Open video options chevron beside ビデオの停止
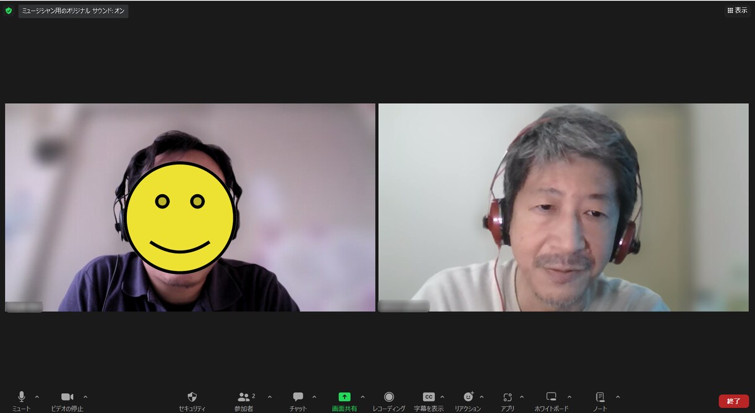 point(85,397)
